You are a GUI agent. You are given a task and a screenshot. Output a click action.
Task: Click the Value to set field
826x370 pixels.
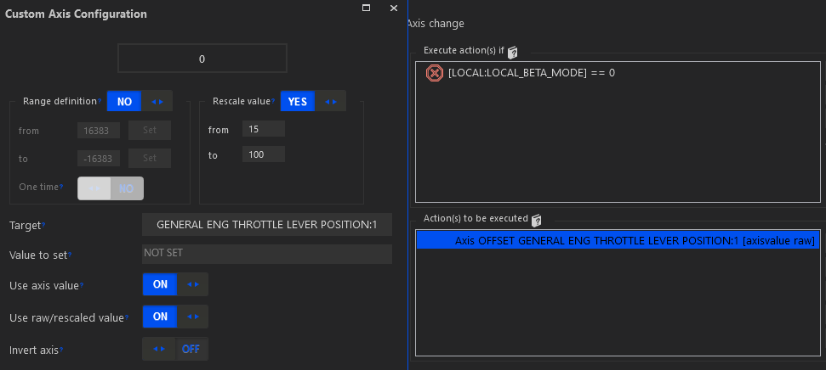[x=267, y=254]
